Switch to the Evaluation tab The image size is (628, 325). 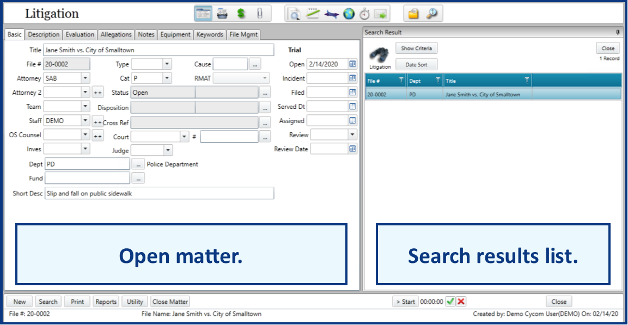tap(80, 34)
